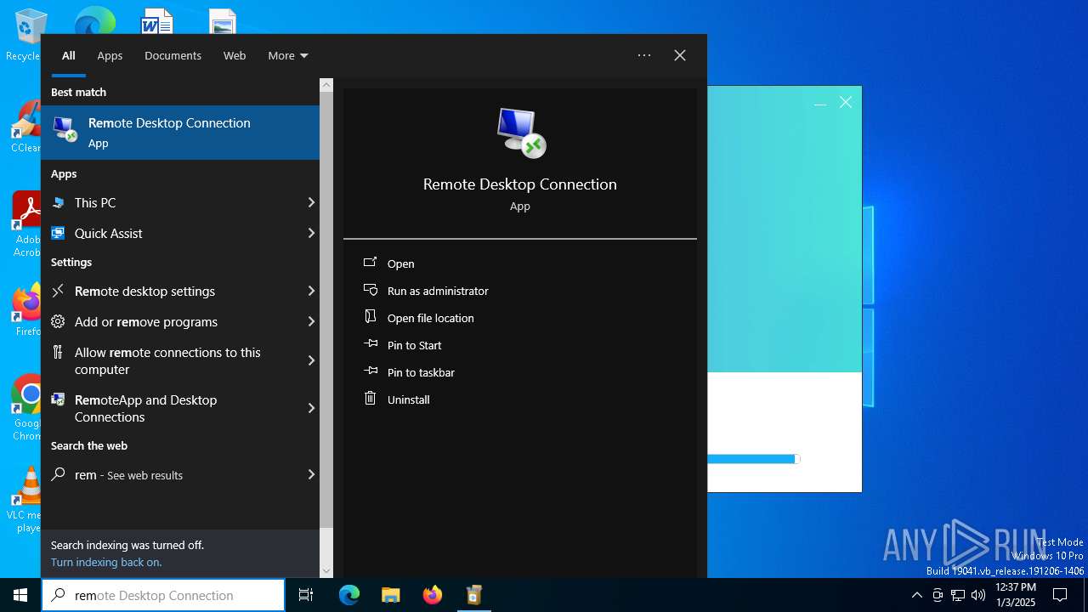Expand Quick Assist result details

click(x=311, y=233)
